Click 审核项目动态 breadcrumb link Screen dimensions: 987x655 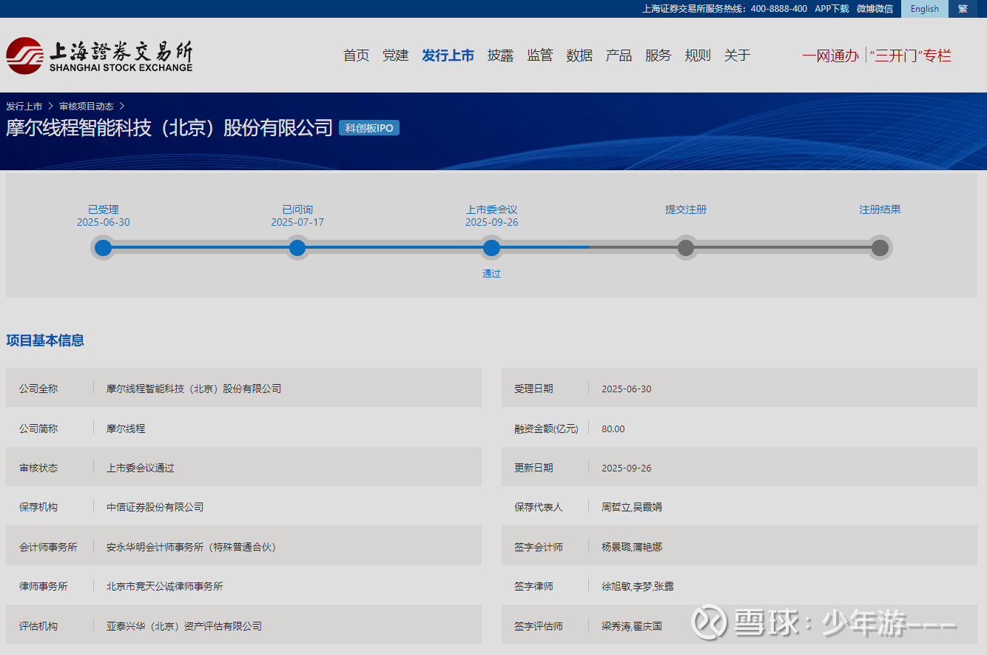tap(87, 107)
